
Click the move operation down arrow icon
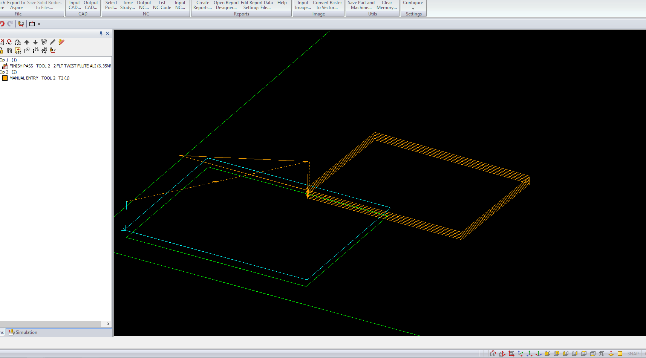point(35,42)
